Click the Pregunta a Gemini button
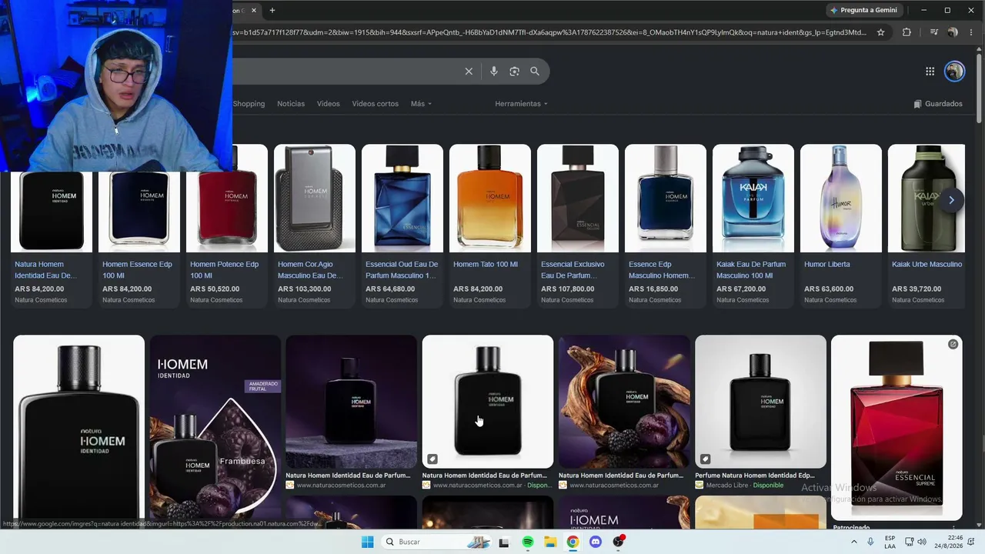985x554 pixels. point(863,10)
